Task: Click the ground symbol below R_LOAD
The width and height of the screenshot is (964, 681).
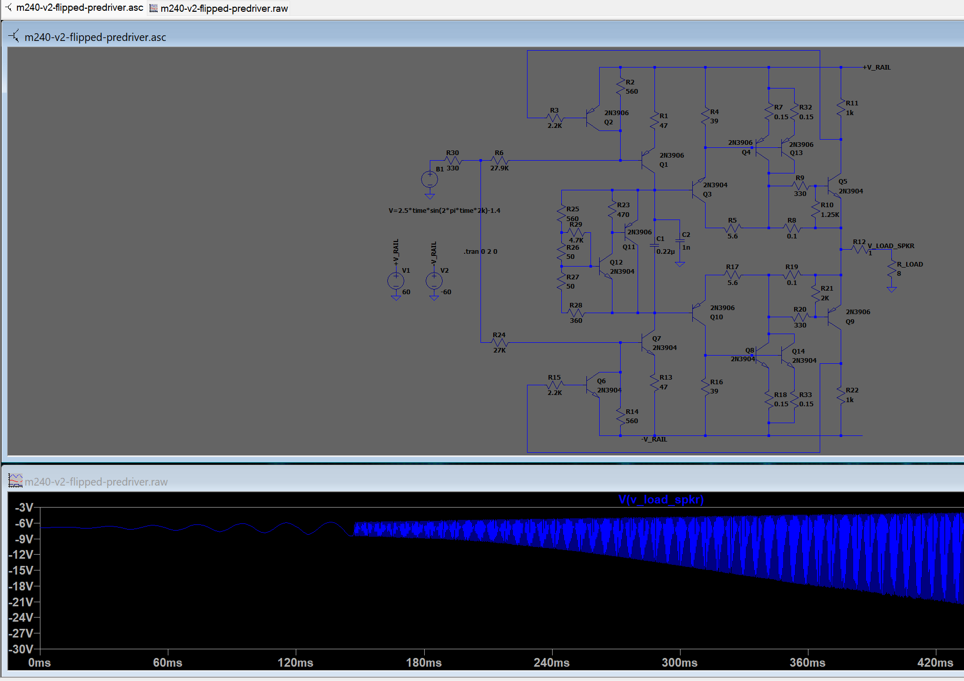Action: click(892, 290)
